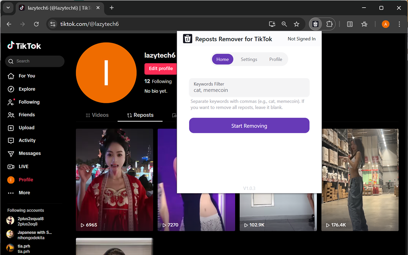Image resolution: width=408 pixels, height=255 pixels.
Task: Select the Videos tab on profile
Action: pyautogui.click(x=97, y=115)
